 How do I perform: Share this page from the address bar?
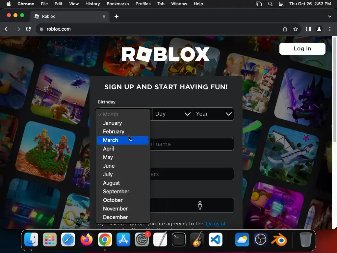click(285, 29)
